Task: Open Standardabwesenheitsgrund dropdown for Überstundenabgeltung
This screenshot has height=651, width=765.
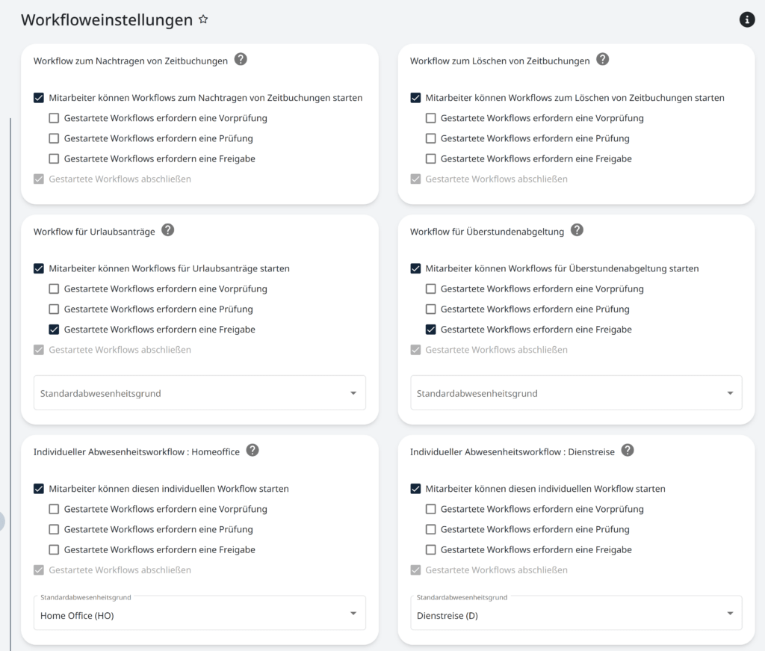Action: point(731,392)
